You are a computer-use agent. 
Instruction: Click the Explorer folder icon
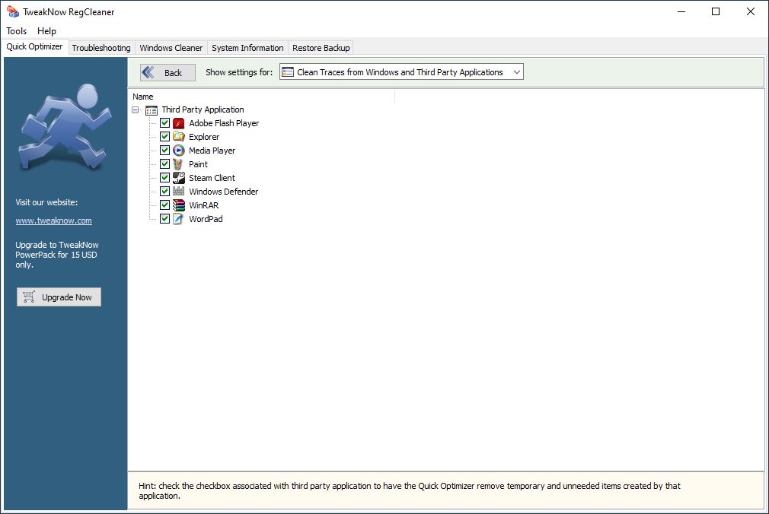tap(178, 137)
